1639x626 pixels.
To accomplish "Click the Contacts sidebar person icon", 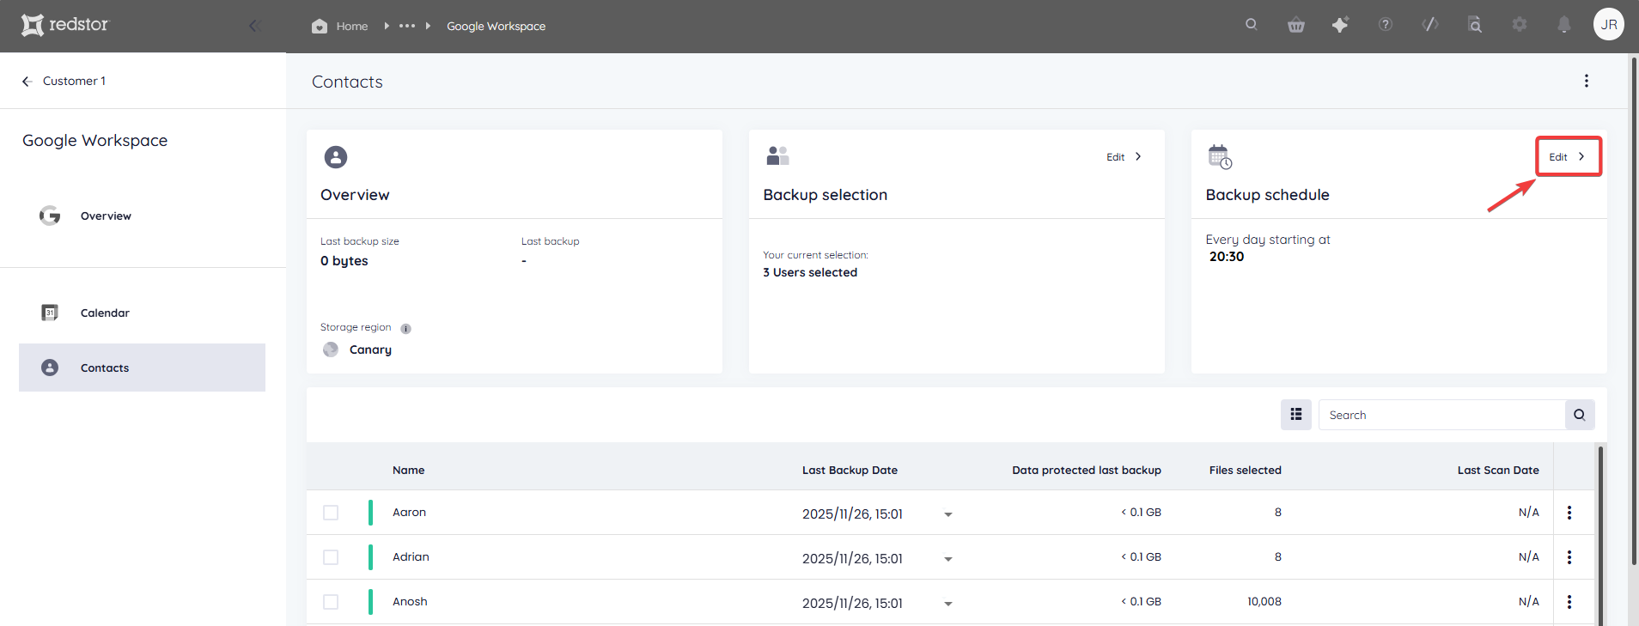I will (50, 368).
